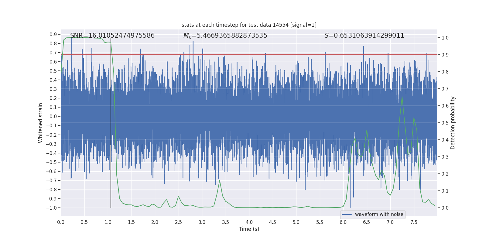Image resolution: width=486 pixels, height=243 pixels.
Task: Click the 'Detection probability' axis label
Action: tap(453, 123)
